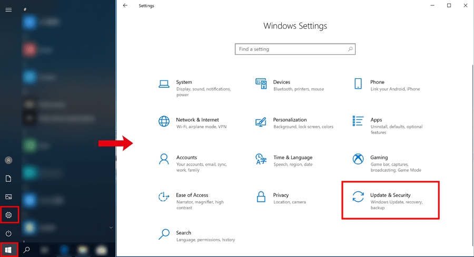474x257 pixels.
Task: Click the user account avatar in Start menu
Action: tap(8, 160)
